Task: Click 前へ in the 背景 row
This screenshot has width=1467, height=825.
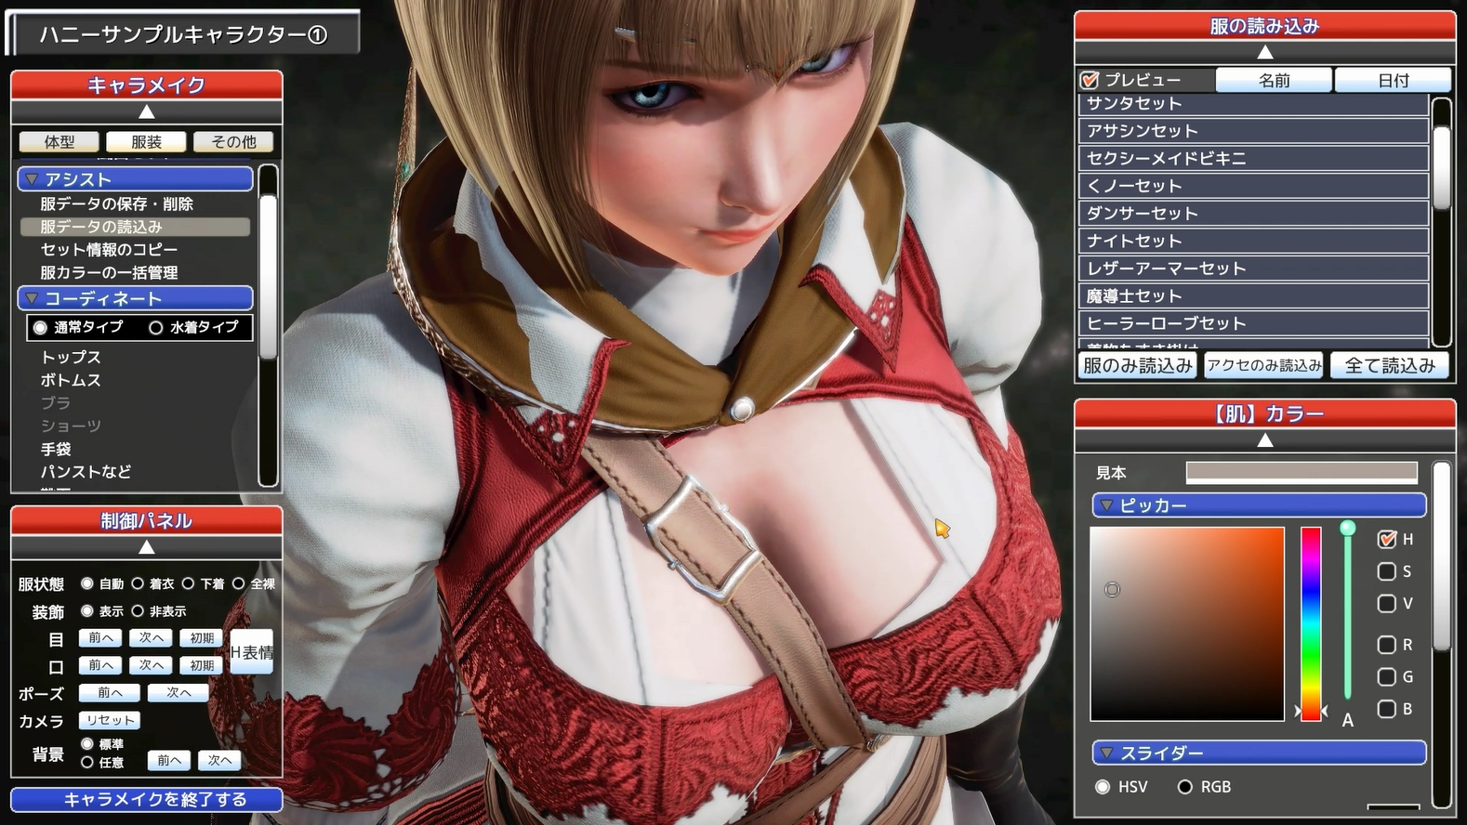Action: coord(169,761)
